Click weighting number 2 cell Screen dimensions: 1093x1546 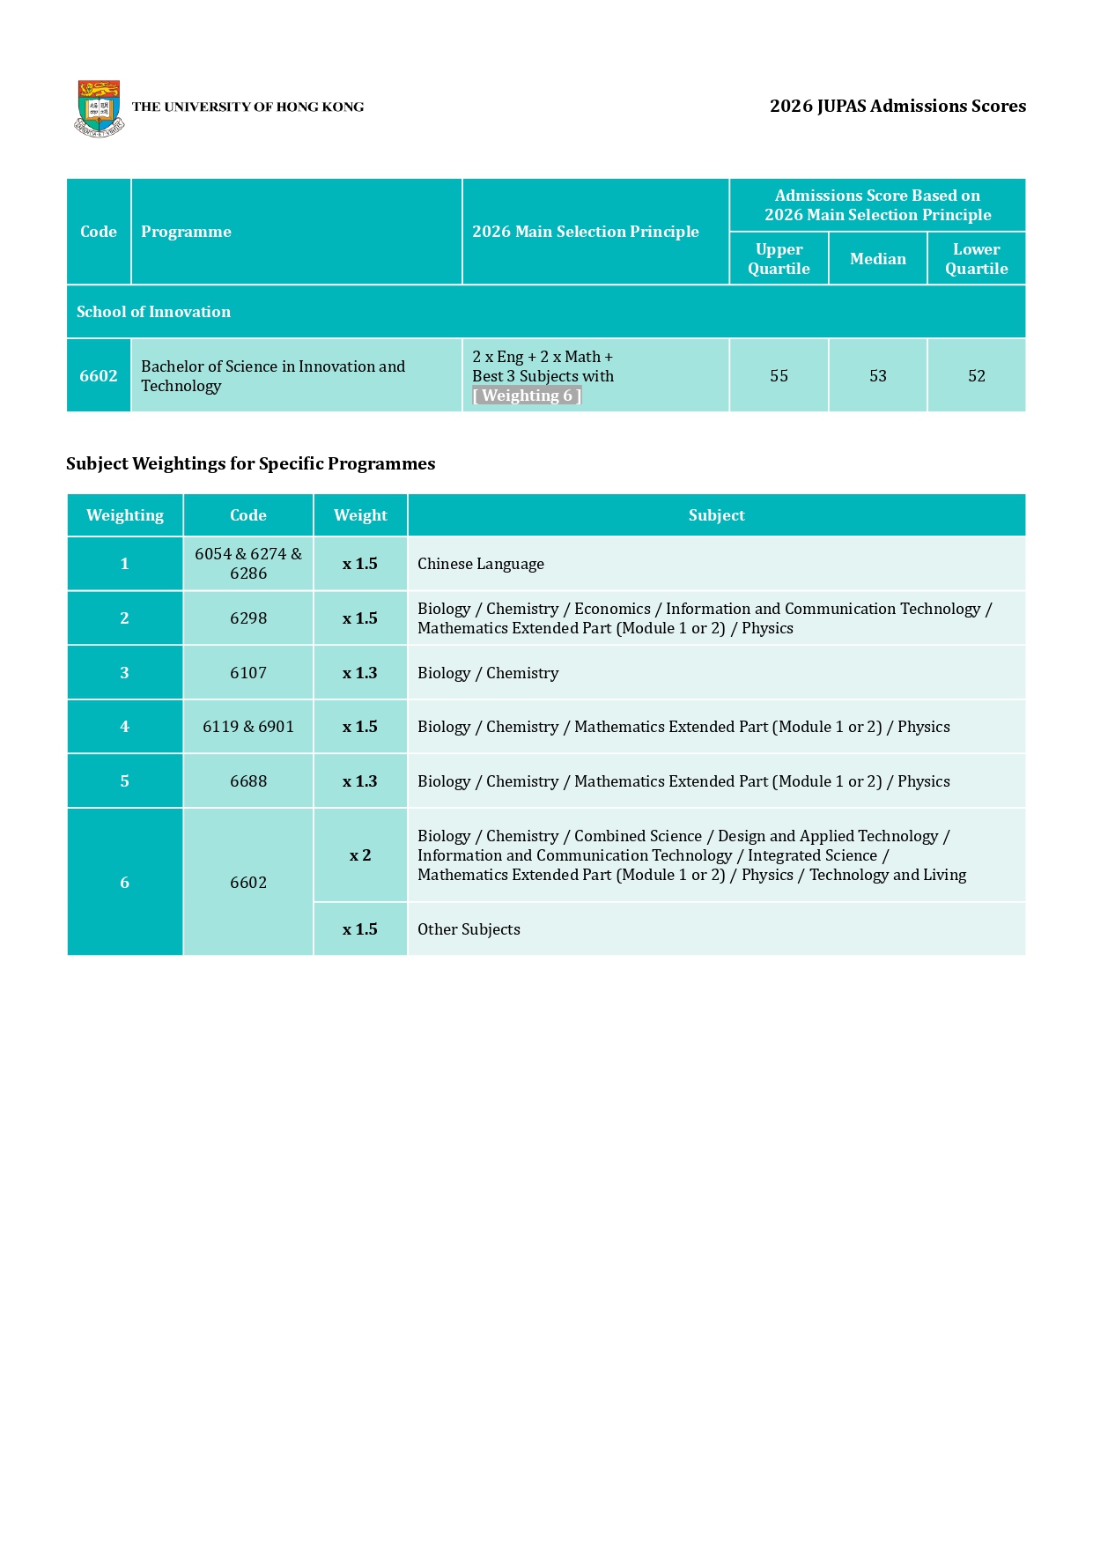coord(125,618)
